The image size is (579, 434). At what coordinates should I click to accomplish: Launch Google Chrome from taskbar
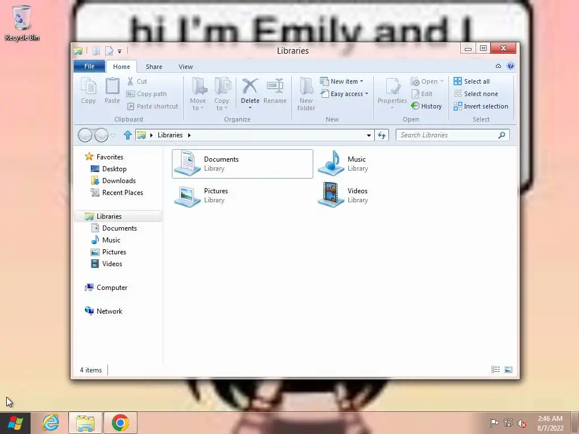point(120,423)
